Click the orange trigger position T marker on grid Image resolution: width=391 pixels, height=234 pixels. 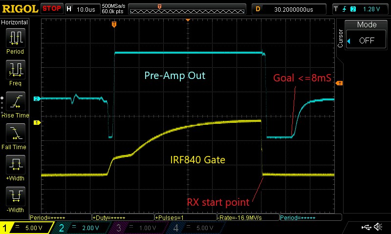click(114, 24)
